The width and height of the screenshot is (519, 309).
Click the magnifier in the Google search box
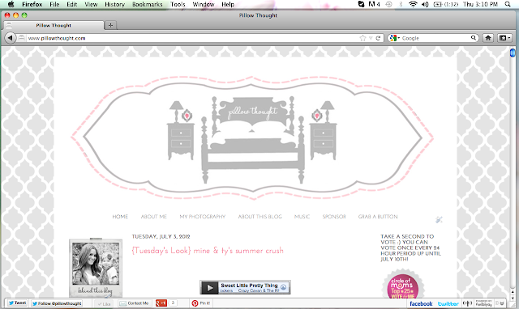[474, 38]
